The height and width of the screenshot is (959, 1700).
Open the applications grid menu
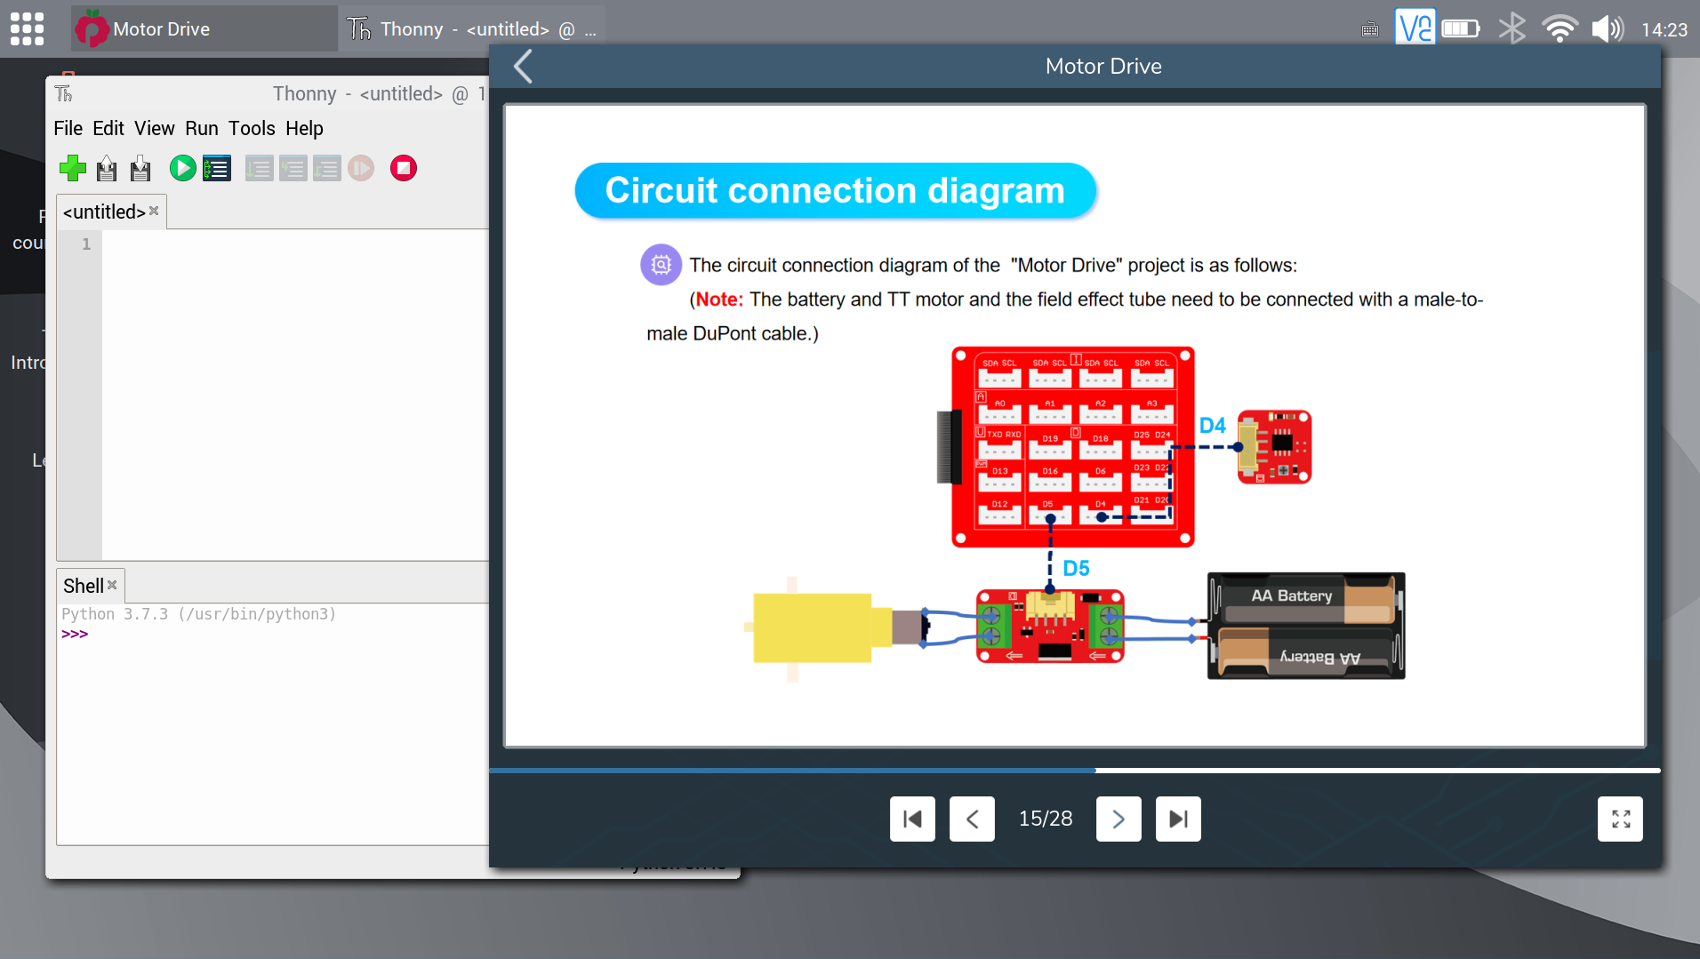click(x=28, y=28)
